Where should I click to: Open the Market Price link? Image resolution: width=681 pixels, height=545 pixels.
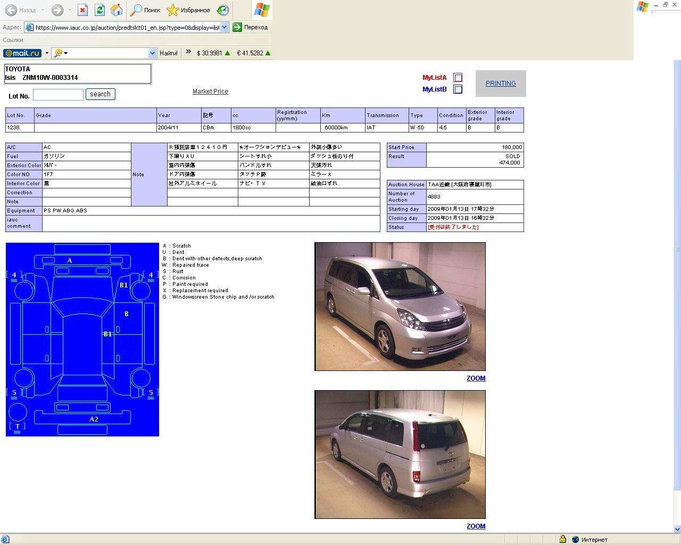[210, 92]
